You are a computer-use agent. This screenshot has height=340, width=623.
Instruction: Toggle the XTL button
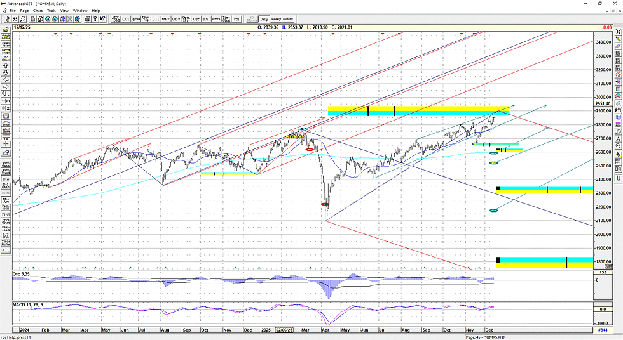[x=6, y=250]
